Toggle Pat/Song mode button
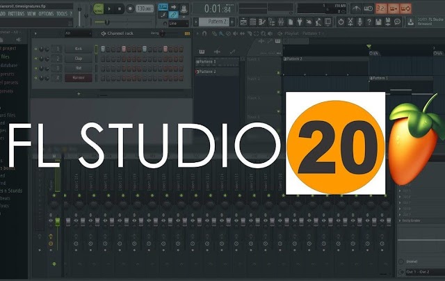The image size is (445, 281). (99, 9)
